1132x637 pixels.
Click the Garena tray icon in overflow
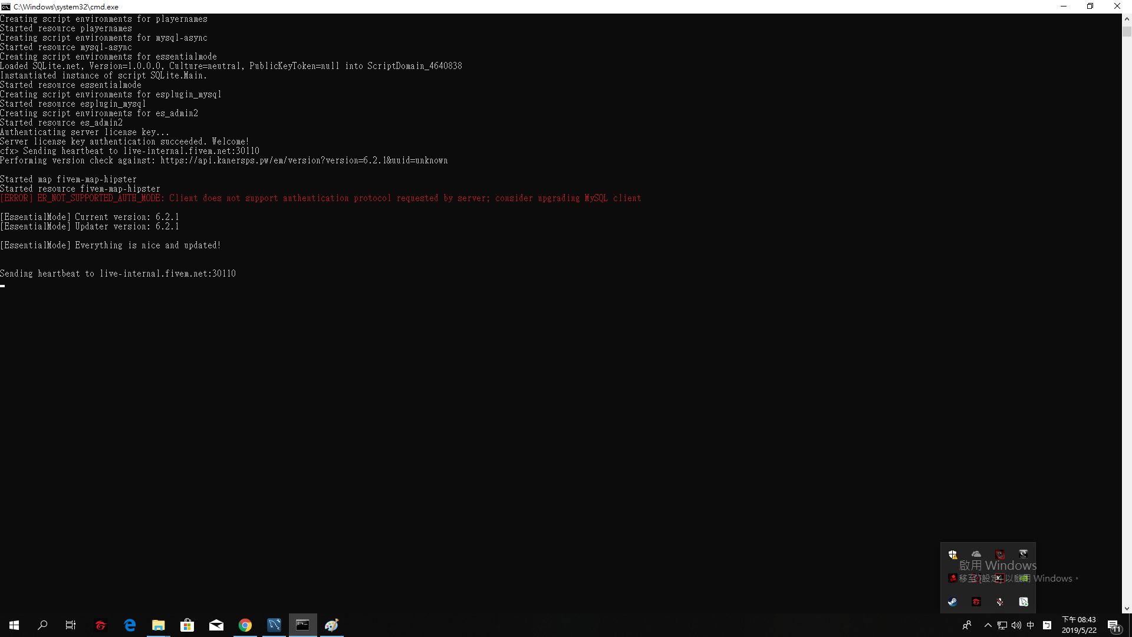[976, 602]
